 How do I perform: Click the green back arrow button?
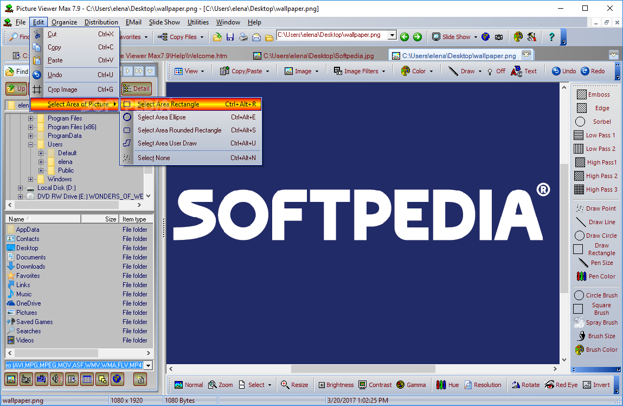tap(404, 37)
